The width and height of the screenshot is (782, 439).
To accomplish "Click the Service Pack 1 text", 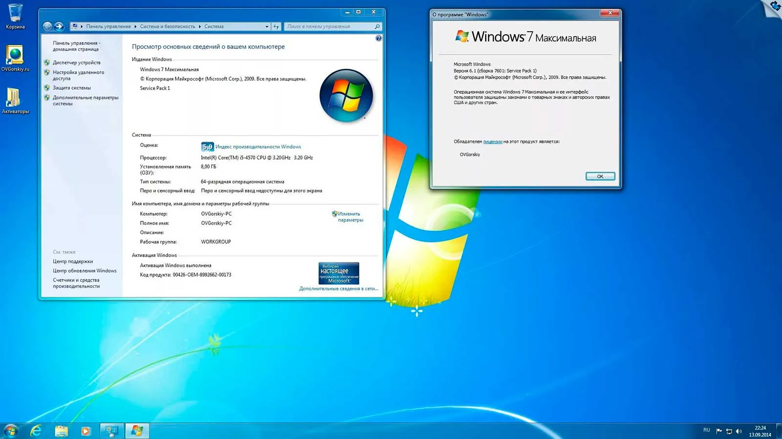I will click(155, 88).
